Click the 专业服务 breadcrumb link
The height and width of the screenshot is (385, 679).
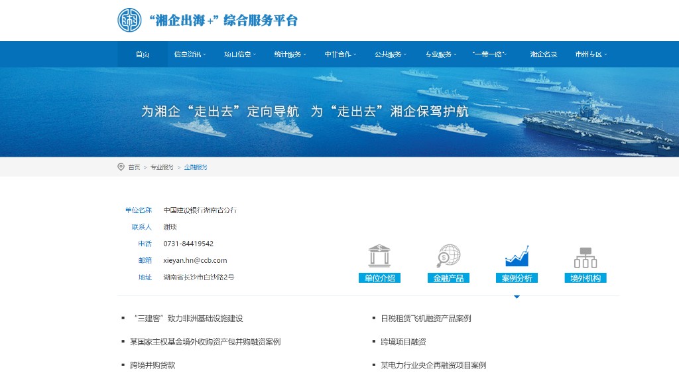click(x=162, y=167)
